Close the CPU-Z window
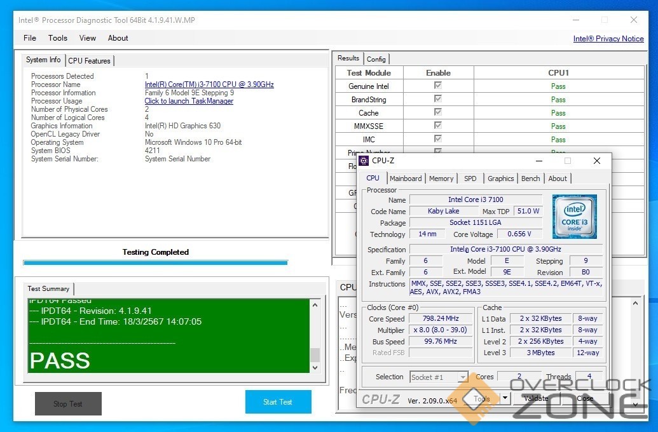The image size is (658, 432). [x=596, y=161]
